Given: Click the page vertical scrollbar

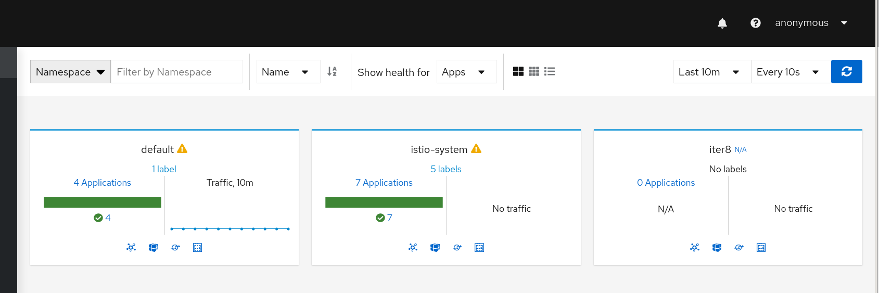Looking at the screenshot, I should click(x=877, y=146).
